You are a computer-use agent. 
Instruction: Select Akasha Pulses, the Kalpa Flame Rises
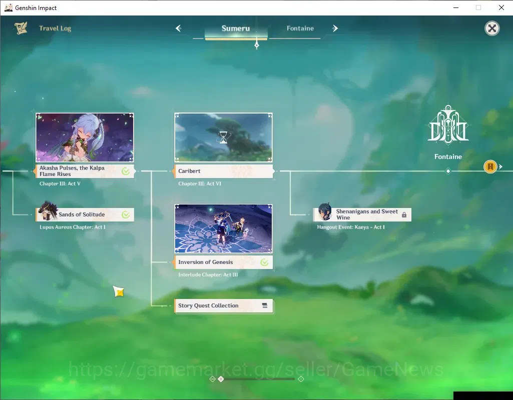click(x=85, y=171)
